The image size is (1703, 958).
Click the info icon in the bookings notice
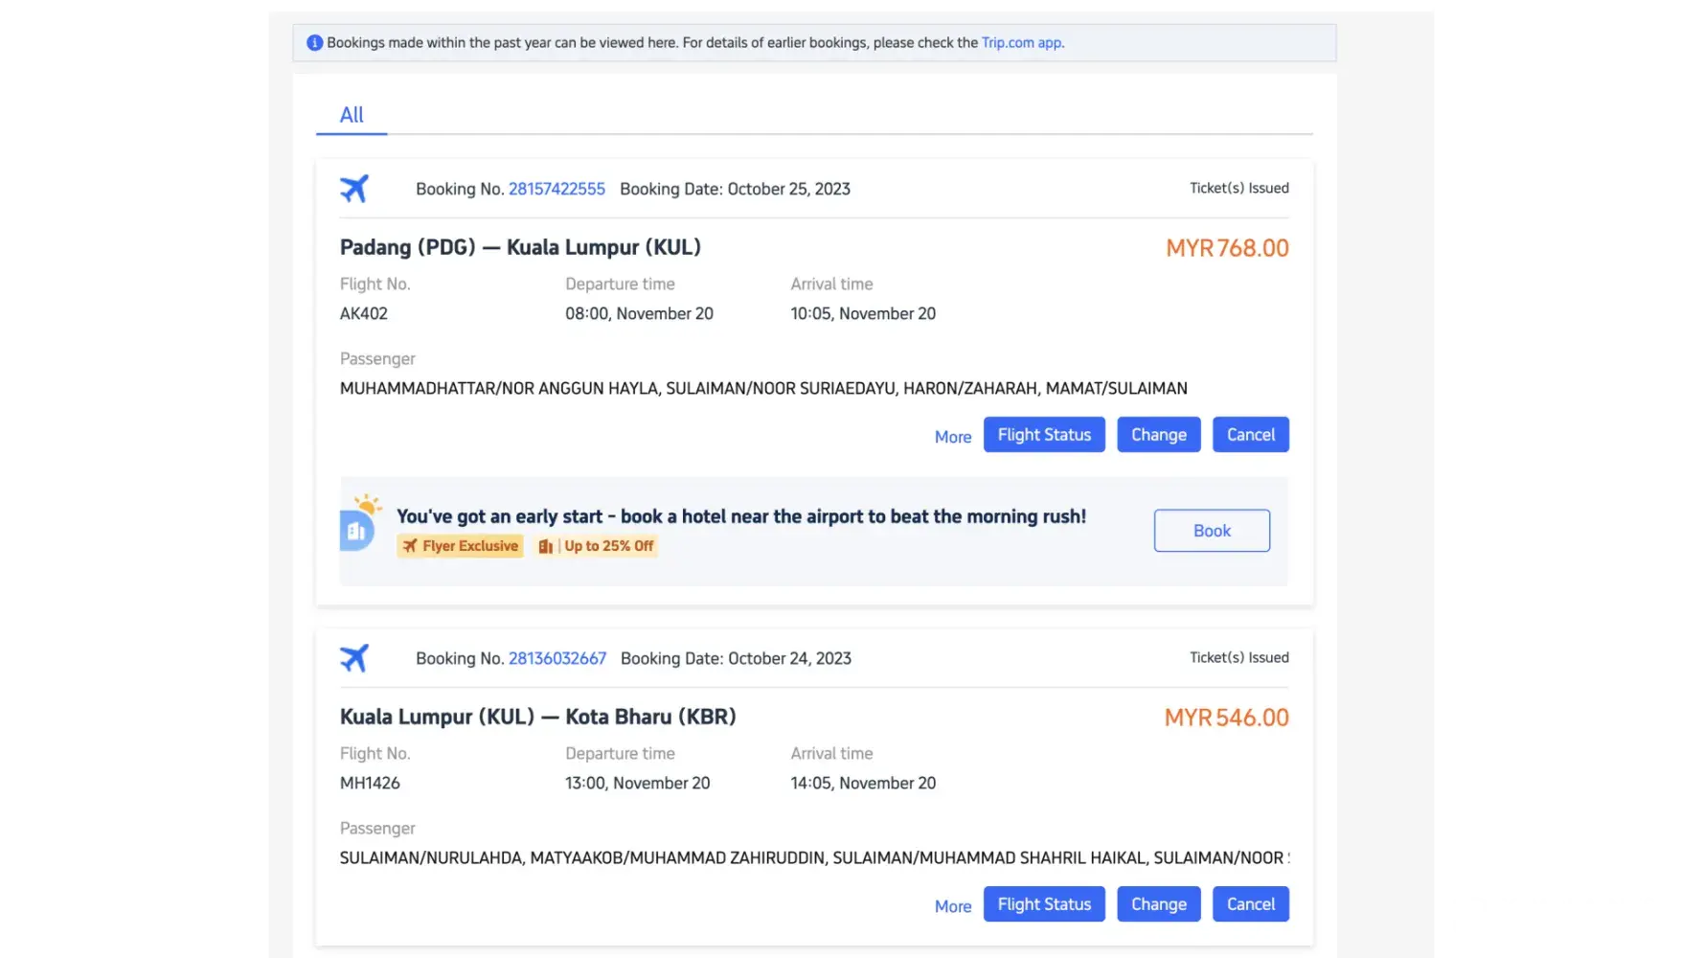(314, 43)
